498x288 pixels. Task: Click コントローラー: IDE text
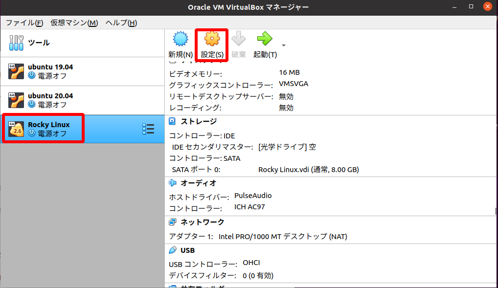pos(202,136)
